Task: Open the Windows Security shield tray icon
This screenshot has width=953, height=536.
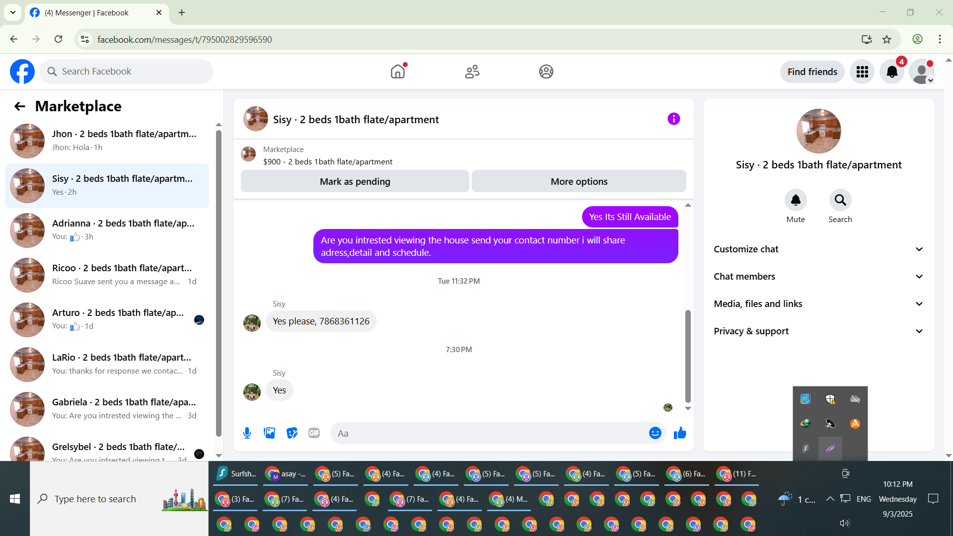Action: click(x=830, y=399)
